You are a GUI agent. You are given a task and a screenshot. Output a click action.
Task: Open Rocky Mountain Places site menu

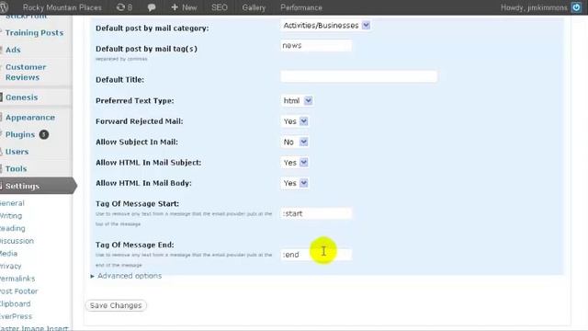pyautogui.click(x=62, y=7)
